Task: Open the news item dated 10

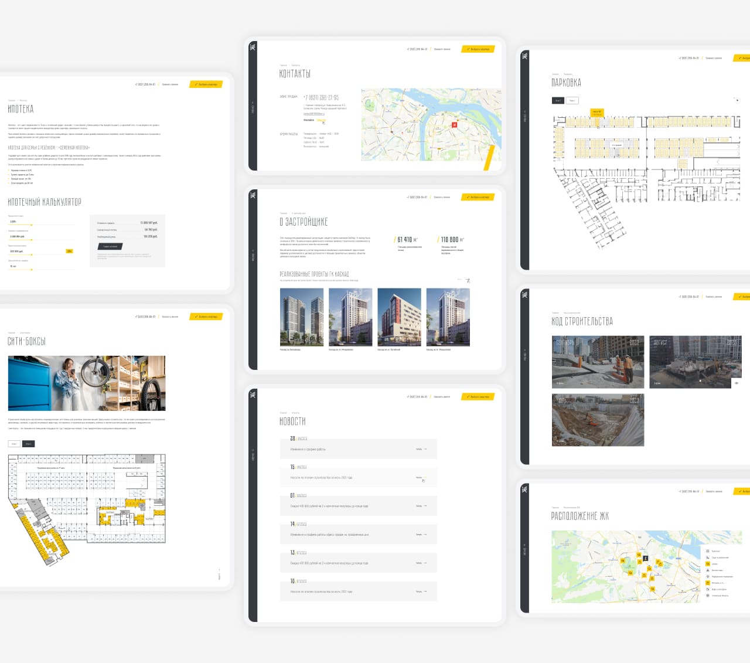Action: tap(358, 591)
